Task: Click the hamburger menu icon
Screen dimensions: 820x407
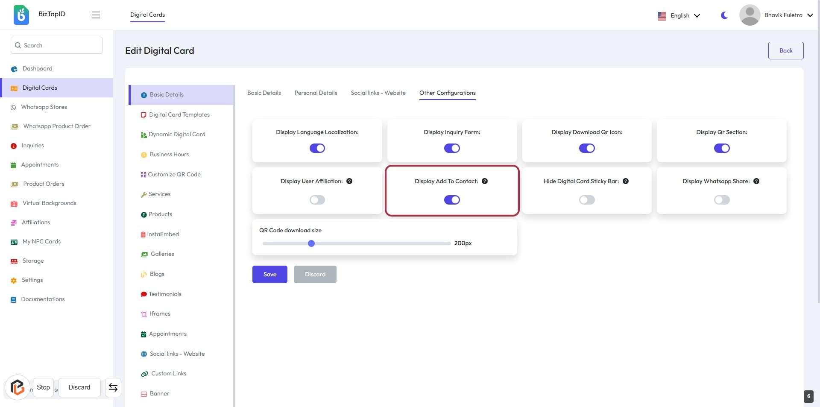Action: tap(96, 15)
